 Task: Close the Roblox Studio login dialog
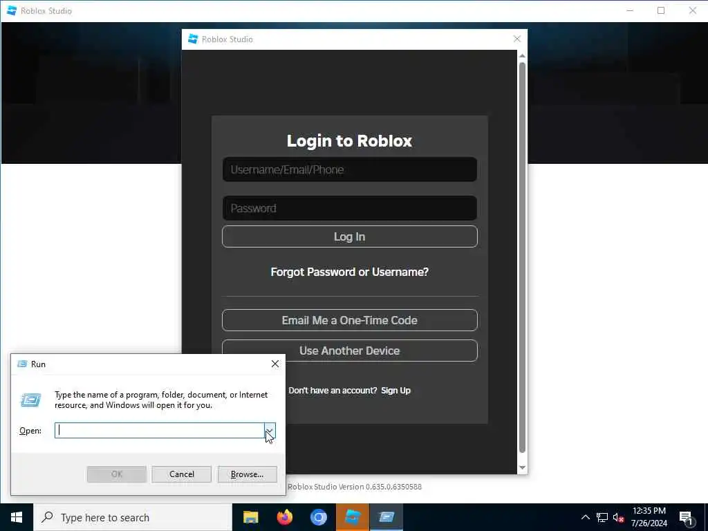(517, 39)
